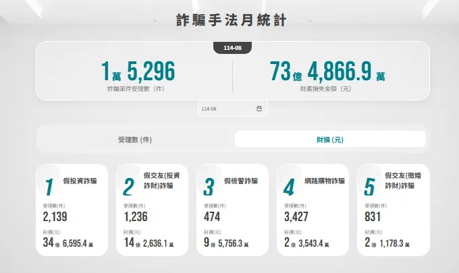Open rank 2 假交友(投資詐財)詐騙 card title
Image resolution: width=459 pixels, height=273 pixels.
coord(161,181)
